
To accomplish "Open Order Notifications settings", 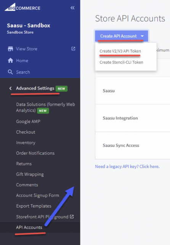I will click(35, 153).
